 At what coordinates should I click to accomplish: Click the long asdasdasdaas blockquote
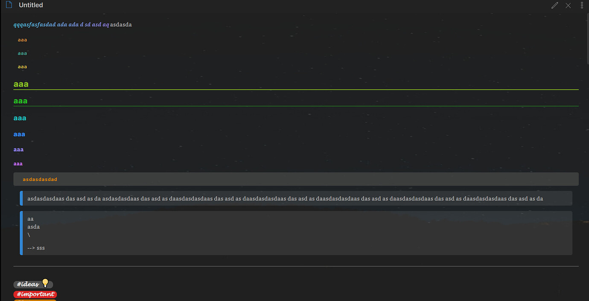(296, 198)
